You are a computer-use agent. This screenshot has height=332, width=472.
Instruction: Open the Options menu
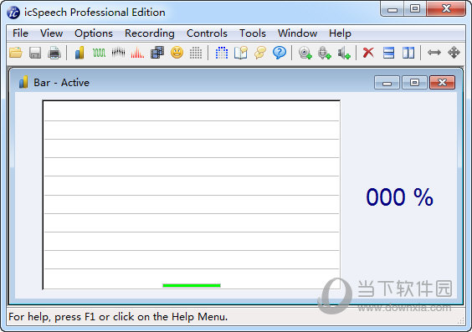pos(94,33)
